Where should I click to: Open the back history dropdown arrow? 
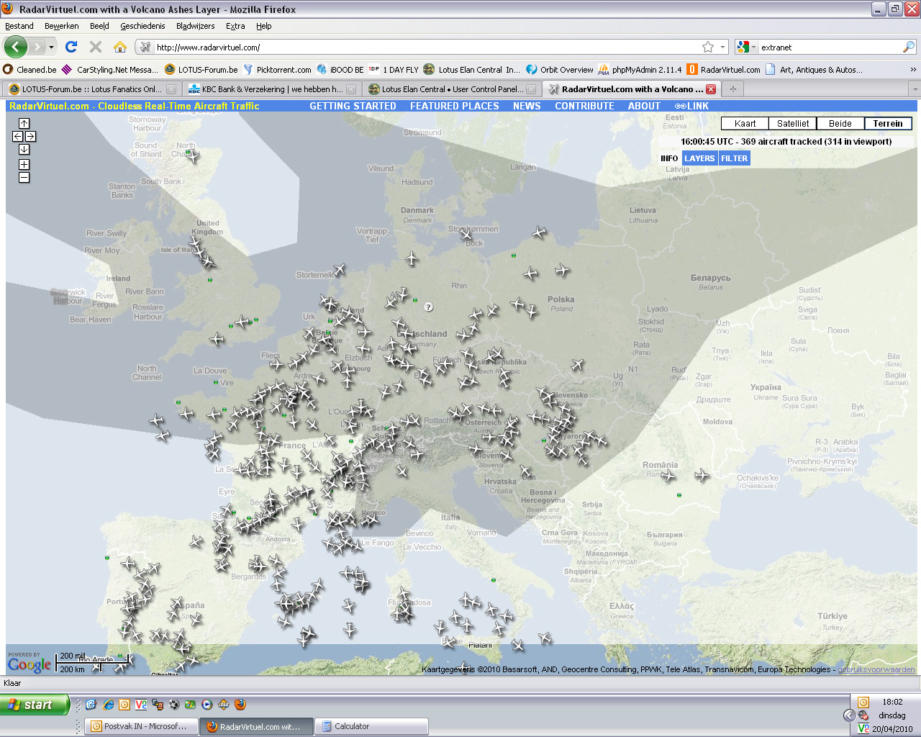[51, 48]
